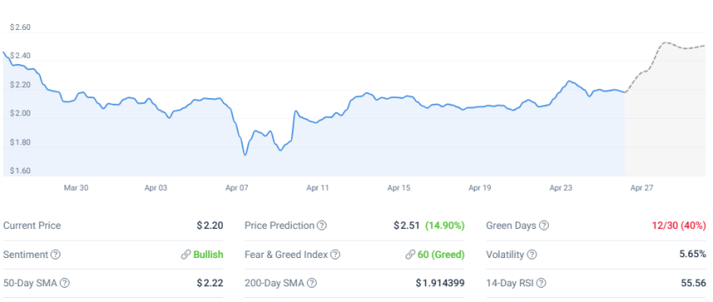Viewport: 713px width, 302px height.
Task: Select the (14.90%) prediction change
Action: (x=444, y=226)
